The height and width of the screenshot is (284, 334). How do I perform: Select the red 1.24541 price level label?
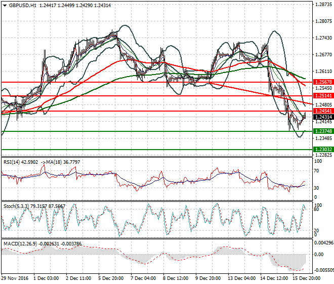(x=323, y=111)
